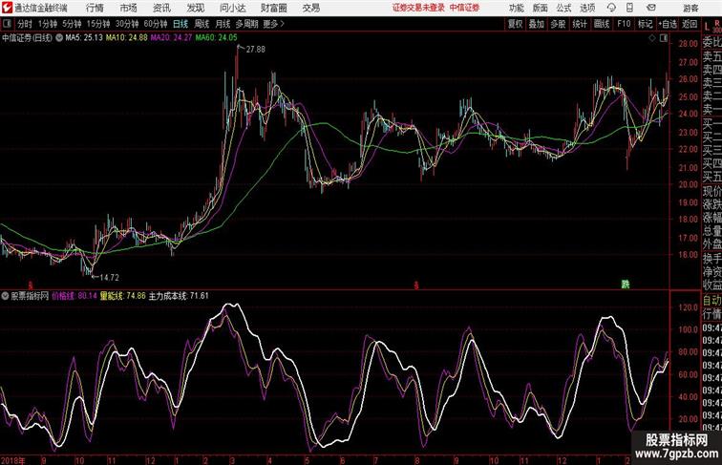This screenshot has width=722, height=465.
Task: Click the 量能线: 74.86 indicator value
Action: click(x=123, y=296)
